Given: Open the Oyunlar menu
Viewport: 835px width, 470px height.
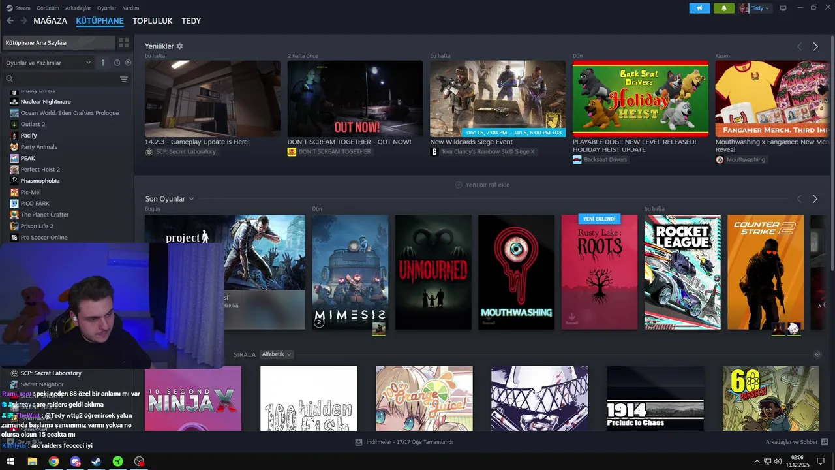Looking at the screenshot, I should coord(107,8).
